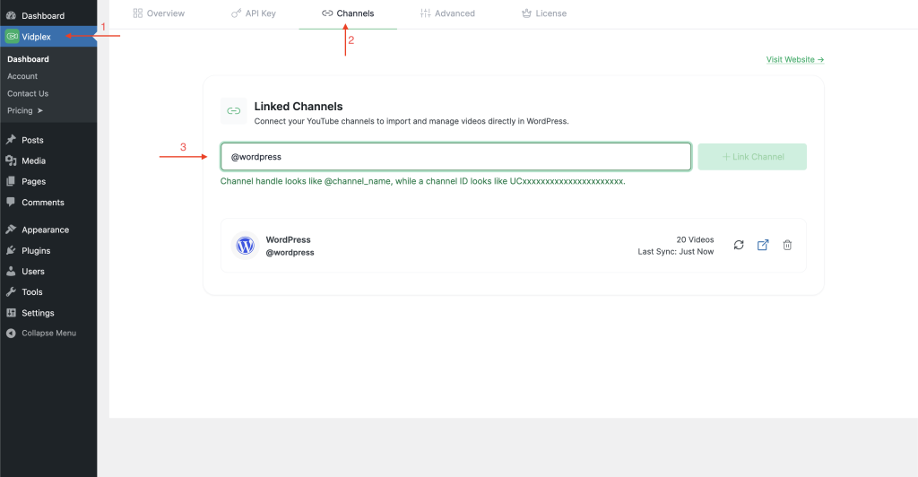
Task: Open Media library in sidebar
Action: tap(33, 161)
